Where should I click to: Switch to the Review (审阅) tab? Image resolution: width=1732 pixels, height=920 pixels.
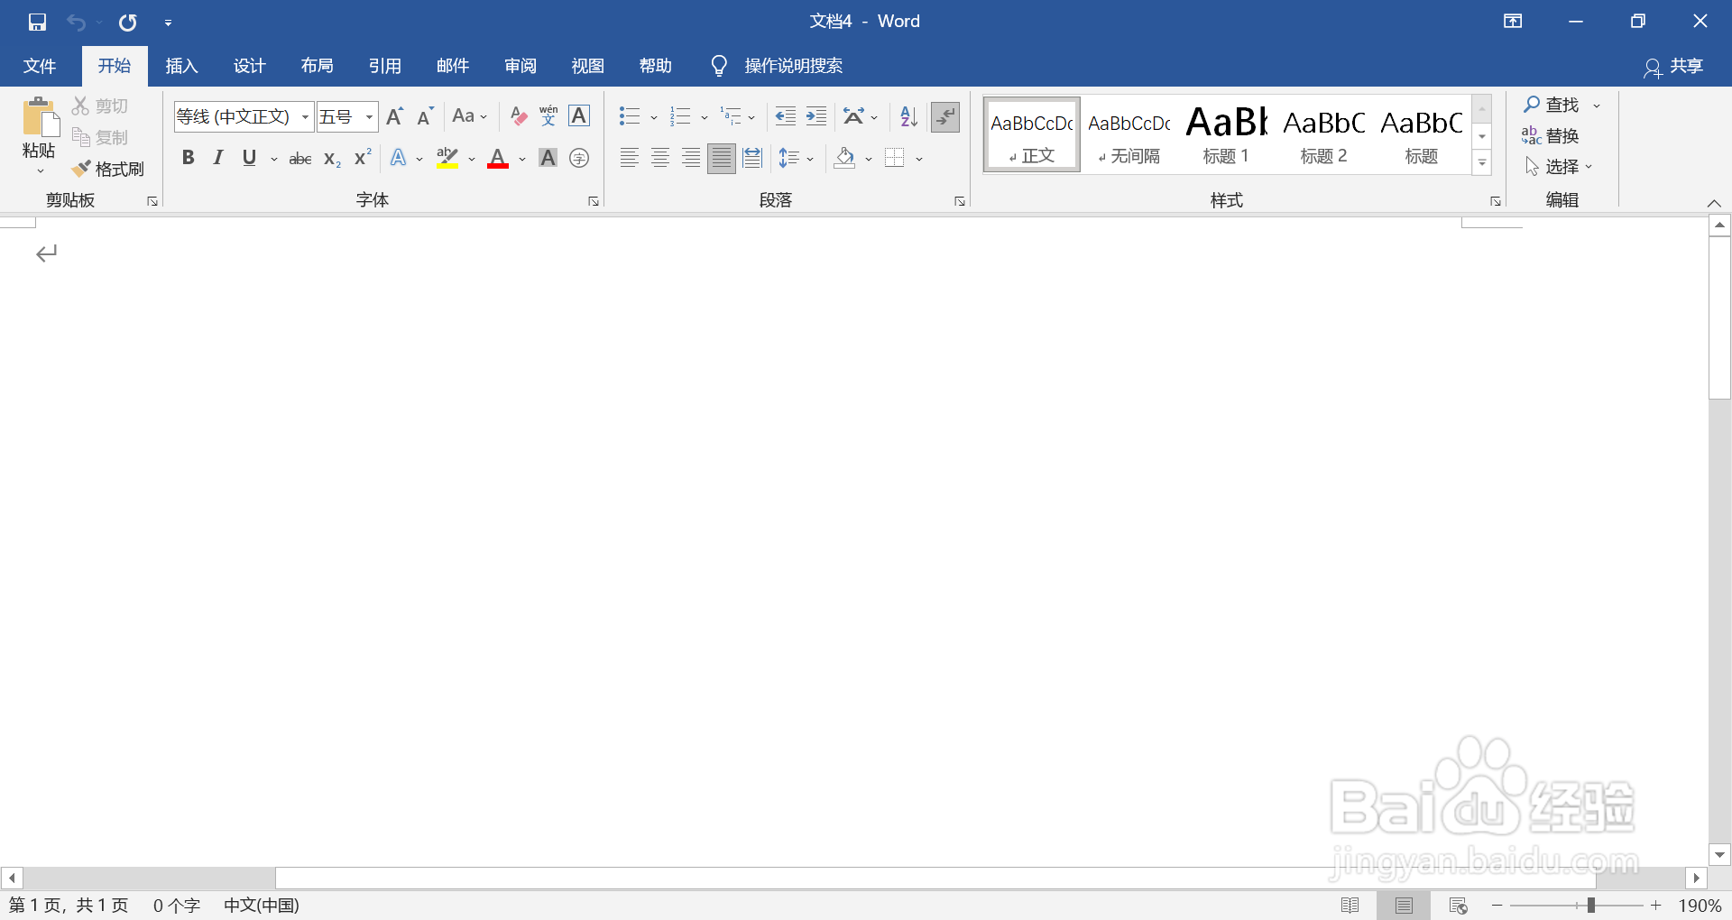pos(520,65)
